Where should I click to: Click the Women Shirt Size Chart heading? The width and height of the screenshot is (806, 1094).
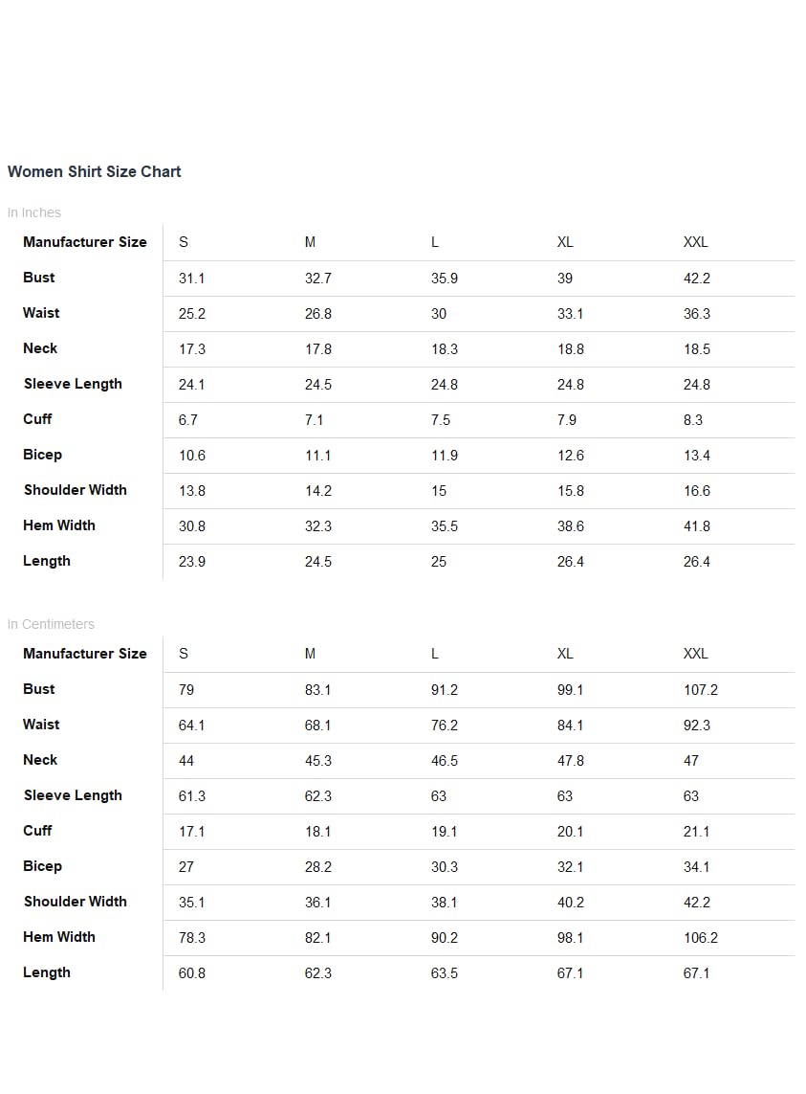[94, 171]
